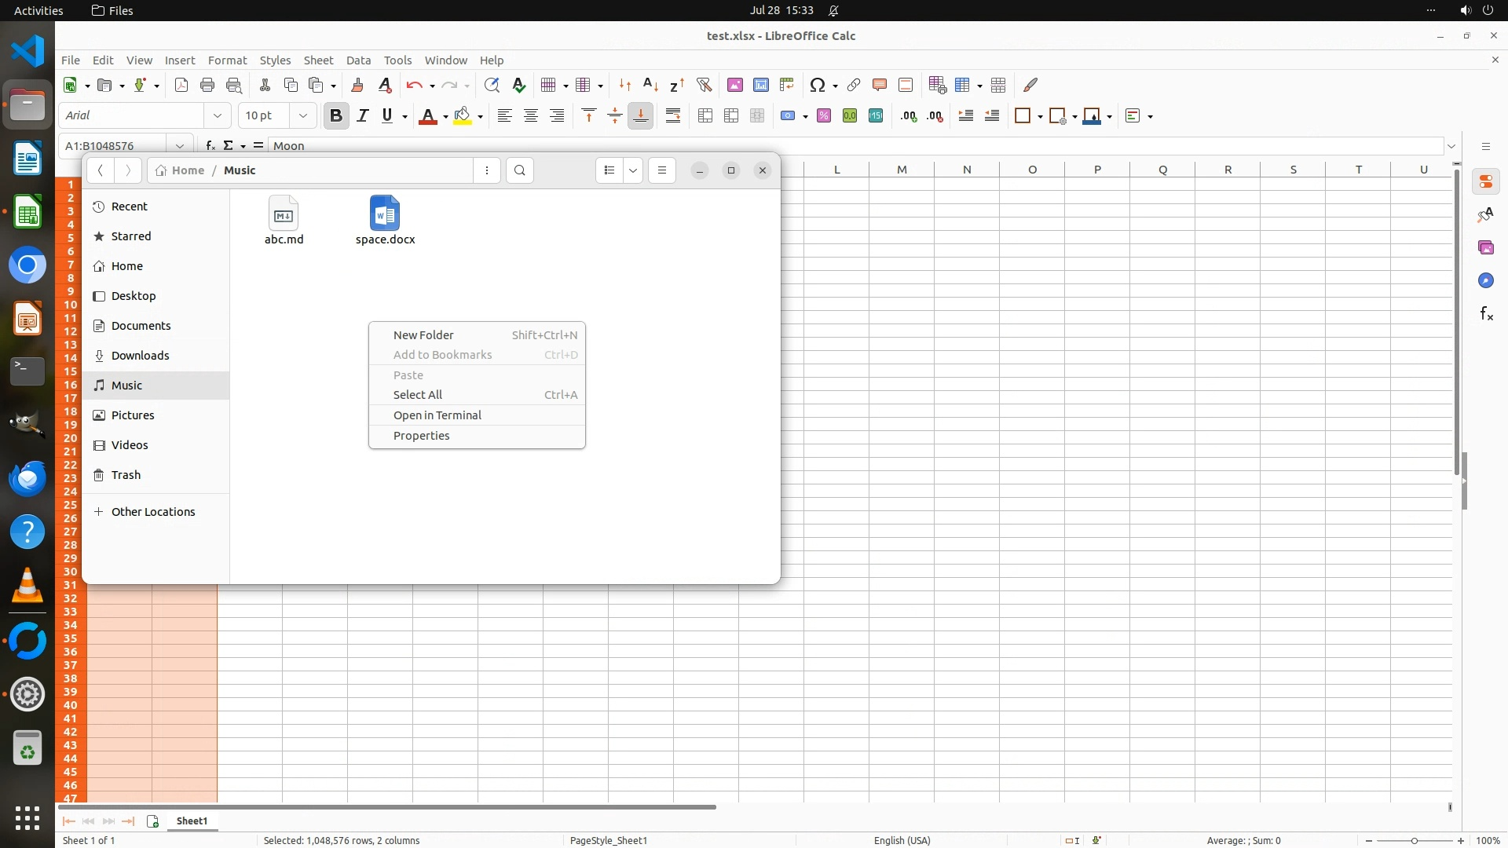Click the search icon in Files window
The width and height of the screenshot is (1508, 848).
[x=519, y=170]
